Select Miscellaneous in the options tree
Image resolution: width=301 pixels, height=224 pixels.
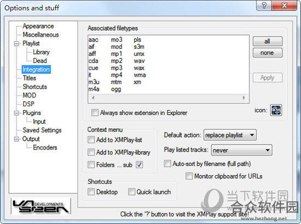(40, 35)
